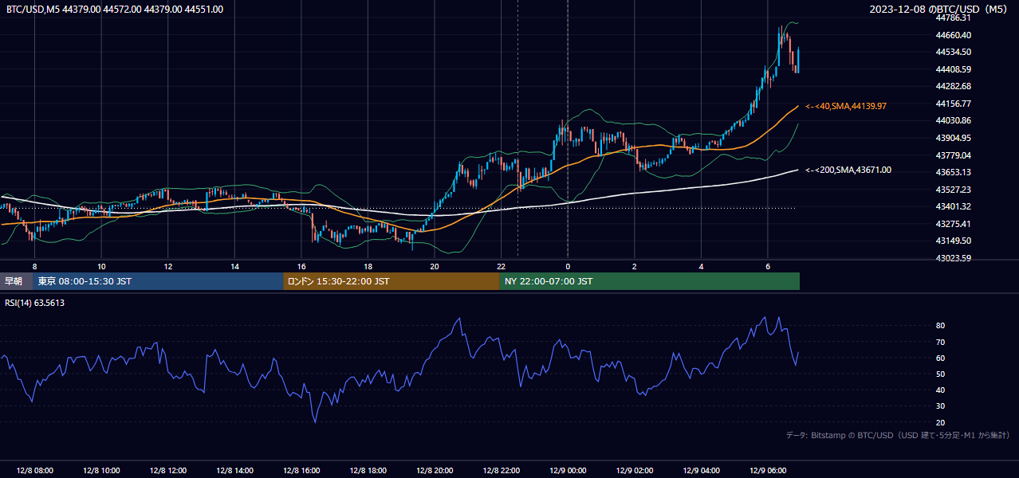The image size is (1019, 478).
Task: Click the 12/9 00:00 time axis label
Action: click(x=568, y=470)
